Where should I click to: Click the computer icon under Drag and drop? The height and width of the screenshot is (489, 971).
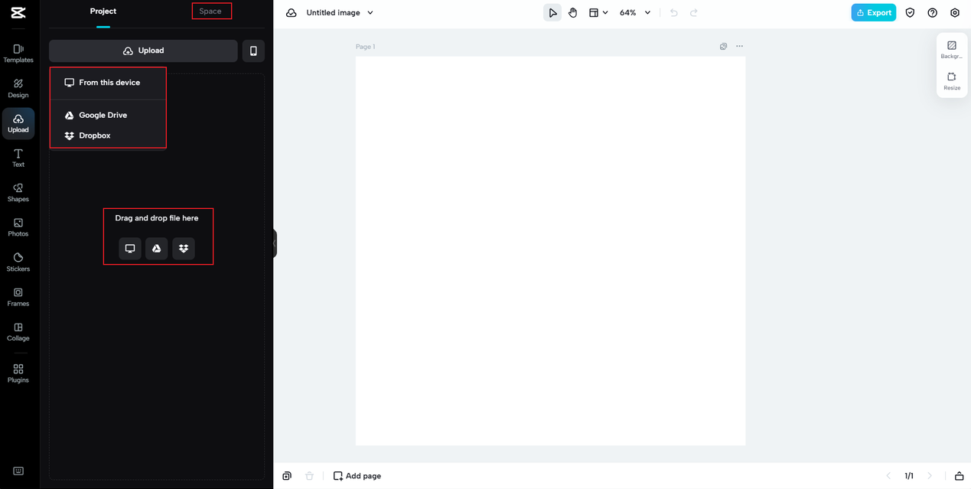point(130,249)
